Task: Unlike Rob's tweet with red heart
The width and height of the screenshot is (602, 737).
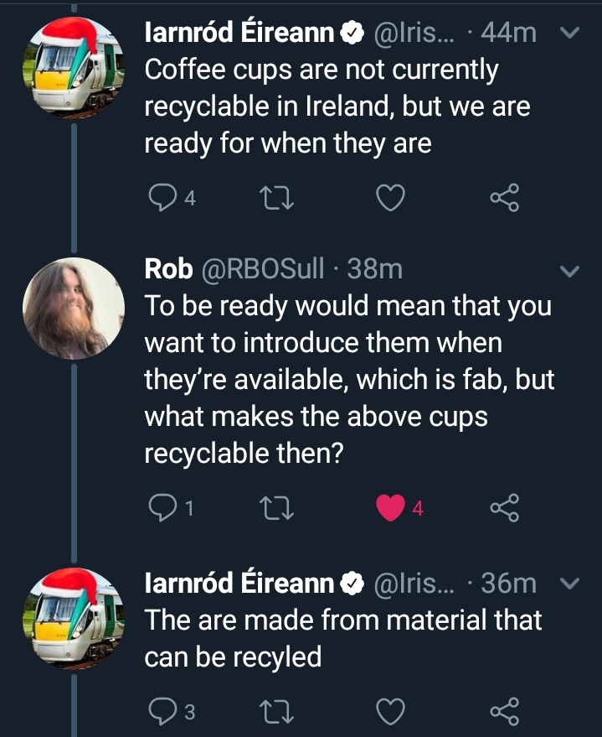Action: (390, 508)
